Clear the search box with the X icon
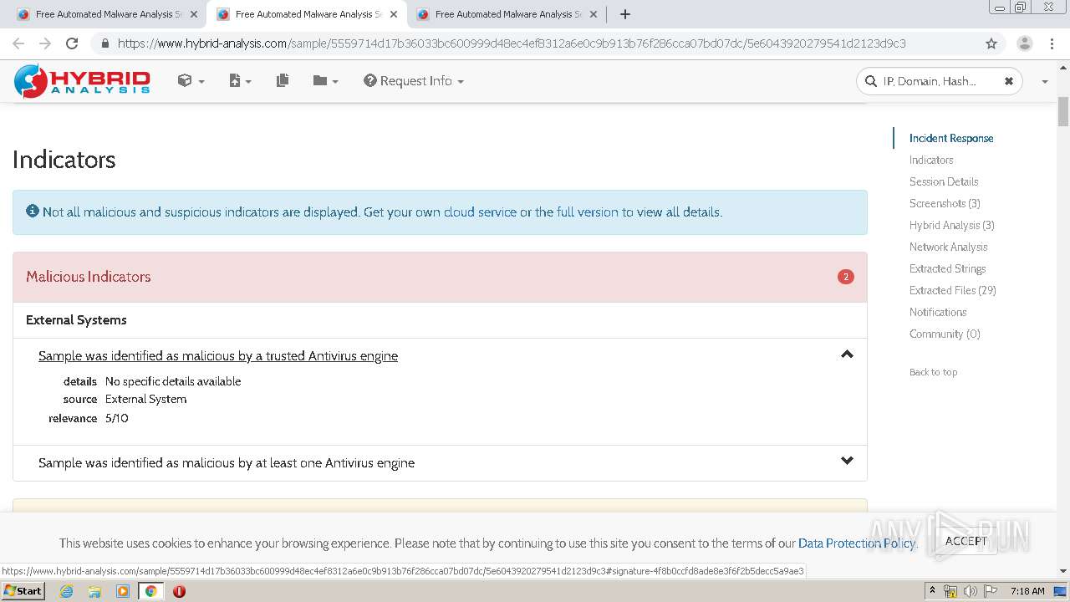The width and height of the screenshot is (1070, 602). [1009, 81]
